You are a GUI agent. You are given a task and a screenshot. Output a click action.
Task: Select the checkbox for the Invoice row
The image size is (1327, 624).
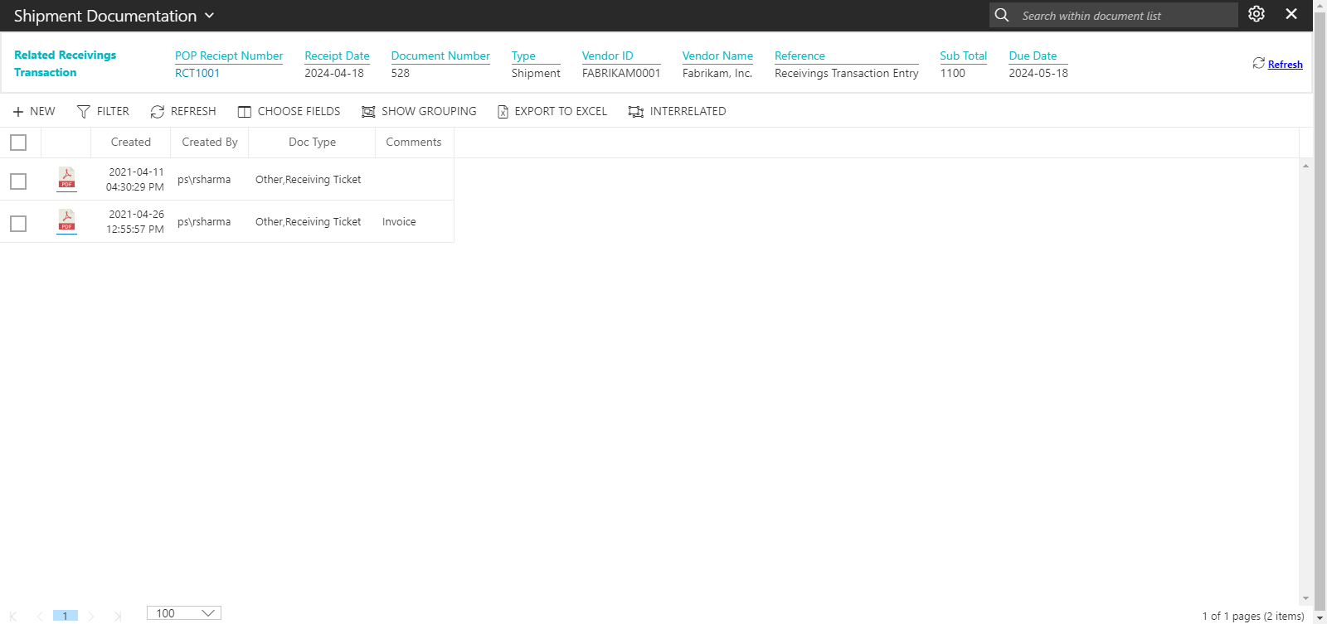click(x=18, y=223)
